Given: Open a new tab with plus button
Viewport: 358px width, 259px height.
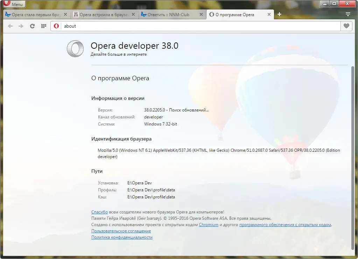Looking at the screenshot, I should pyautogui.click(x=279, y=14).
